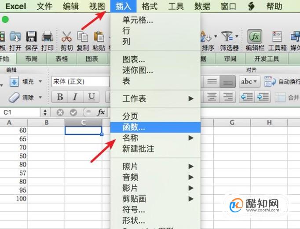
Task: Expand the 影片 submenu
Action: click(155, 188)
